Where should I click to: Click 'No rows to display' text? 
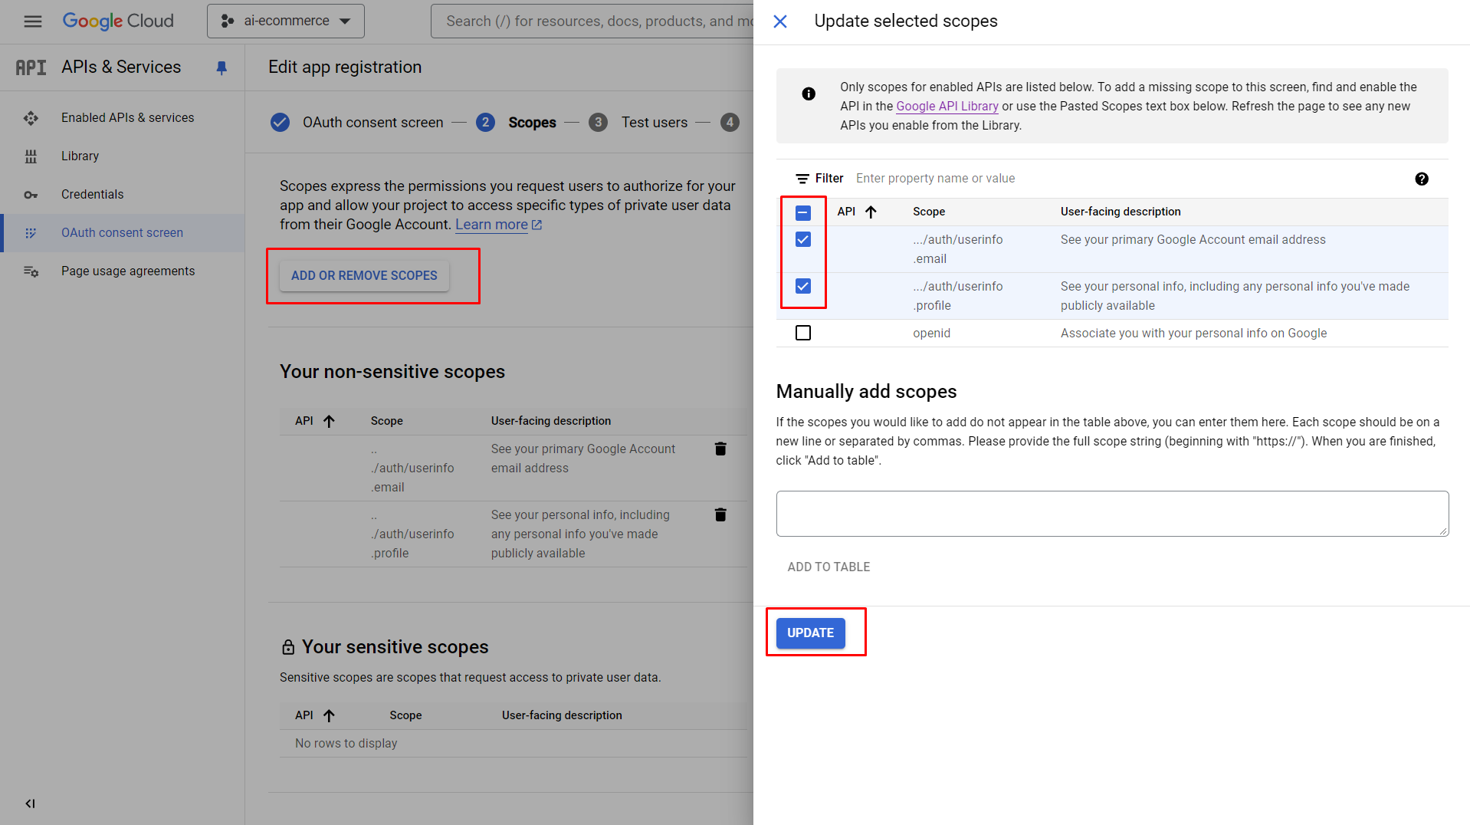346,744
